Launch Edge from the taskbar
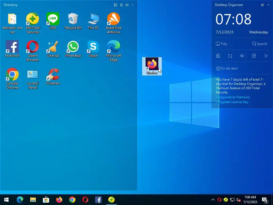 20,200
